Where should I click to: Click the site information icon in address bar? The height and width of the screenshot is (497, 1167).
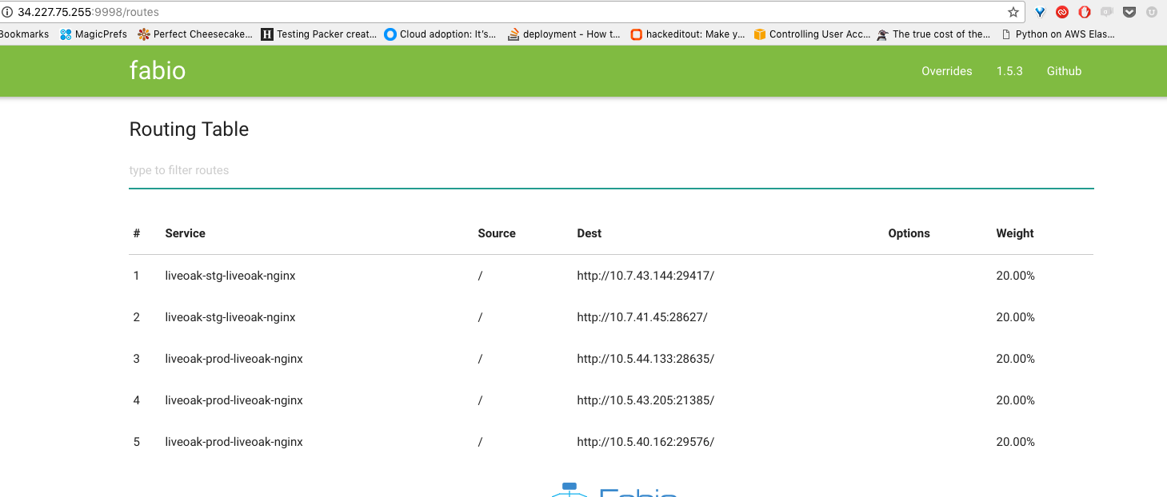tap(7, 12)
